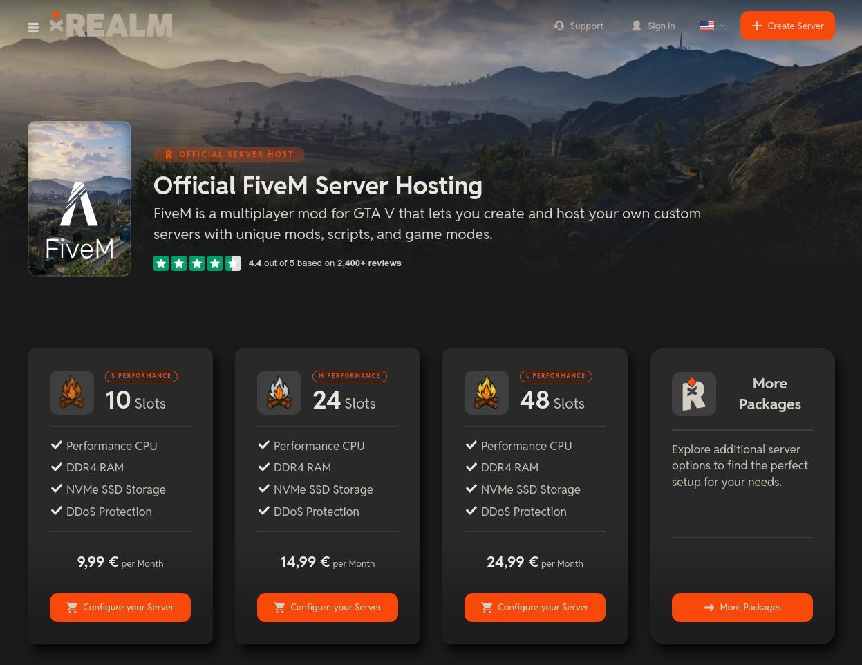Click the 24,99 € price

click(x=512, y=562)
